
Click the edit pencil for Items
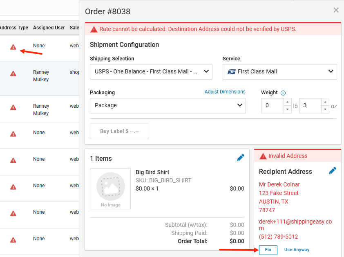pyautogui.click(x=241, y=157)
